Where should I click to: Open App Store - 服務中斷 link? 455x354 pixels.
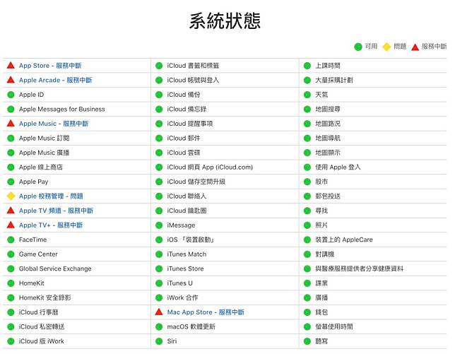pyautogui.click(x=50, y=66)
